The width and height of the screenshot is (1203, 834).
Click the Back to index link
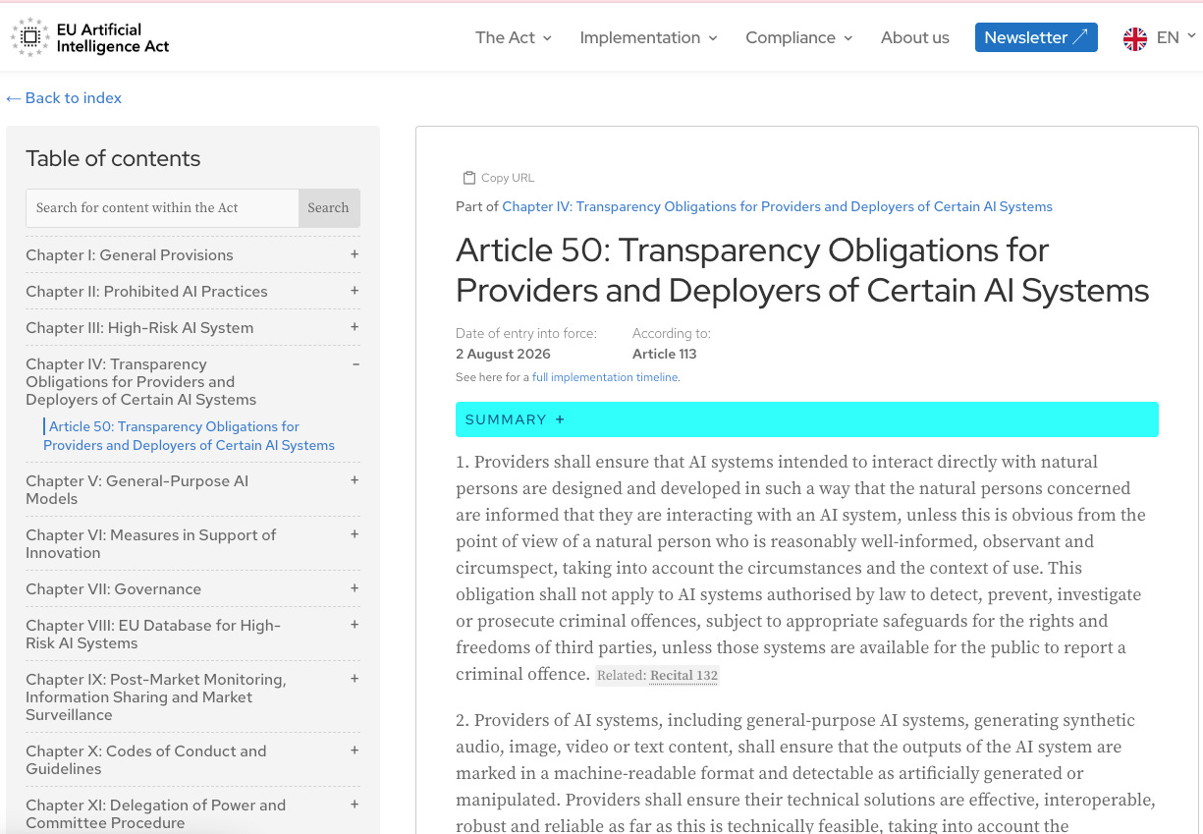(x=64, y=98)
